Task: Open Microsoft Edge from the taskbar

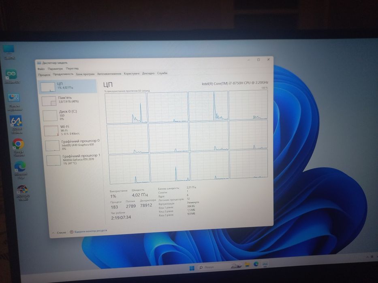Action: 256,264
